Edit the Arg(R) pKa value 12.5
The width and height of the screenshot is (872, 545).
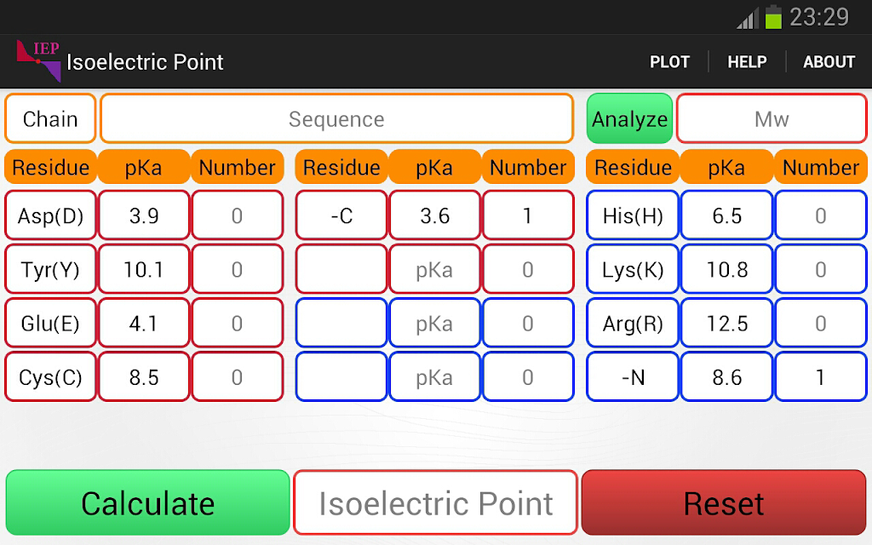(x=726, y=323)
